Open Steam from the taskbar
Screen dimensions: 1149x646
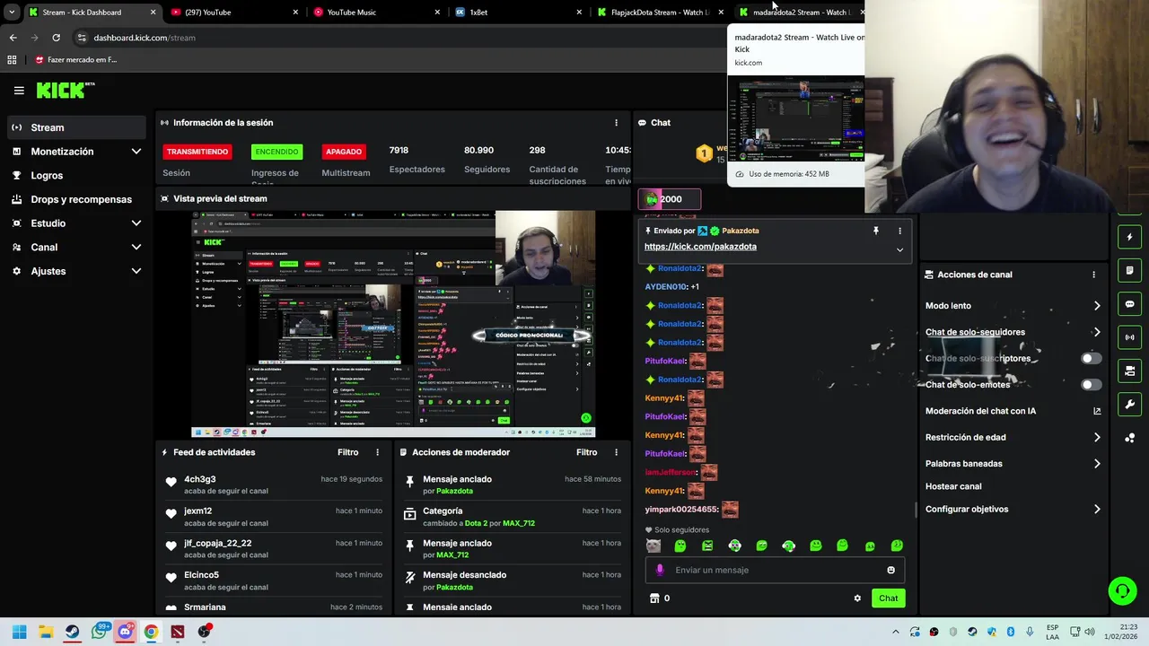72,632
